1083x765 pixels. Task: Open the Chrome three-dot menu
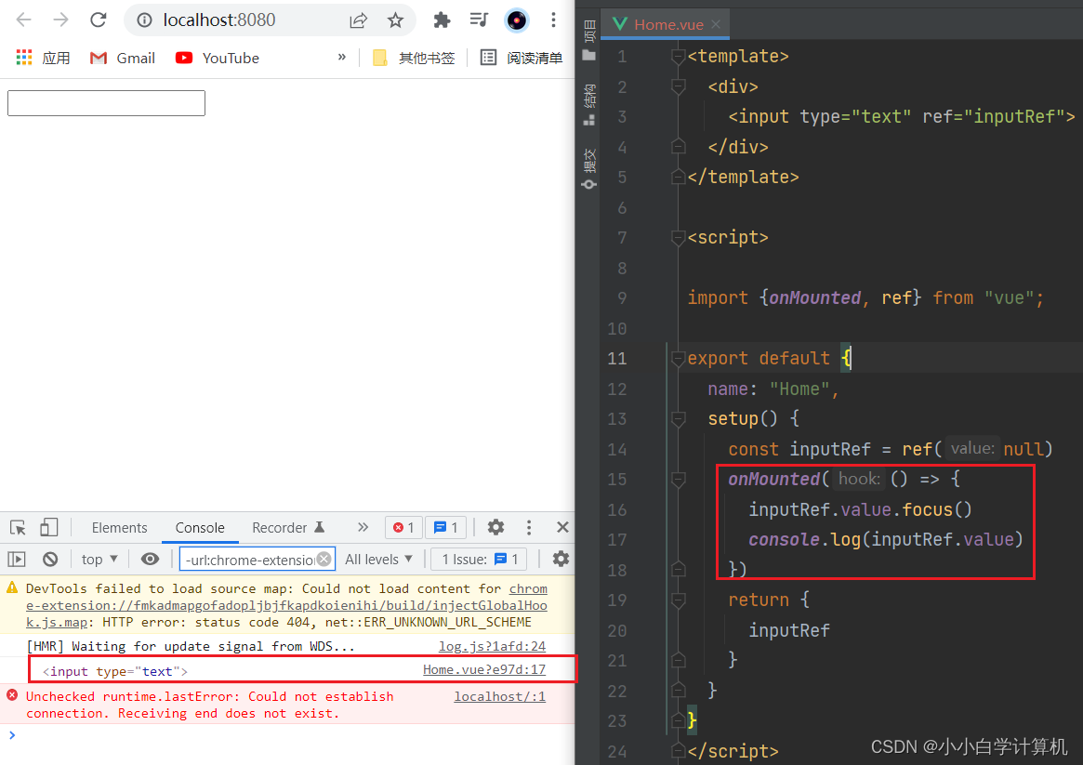coord(553,20)
